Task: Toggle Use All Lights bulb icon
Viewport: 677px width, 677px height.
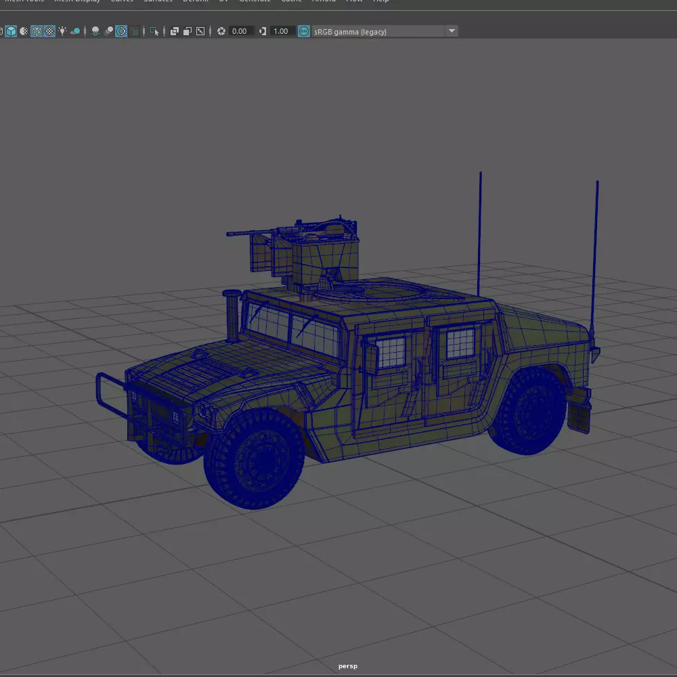Action: point(62,31)
